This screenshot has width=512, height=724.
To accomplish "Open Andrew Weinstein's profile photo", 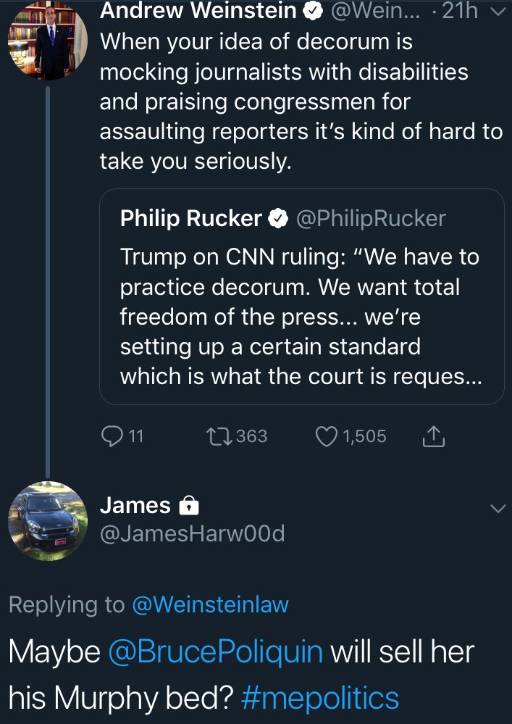I will (x=48, y=40).
